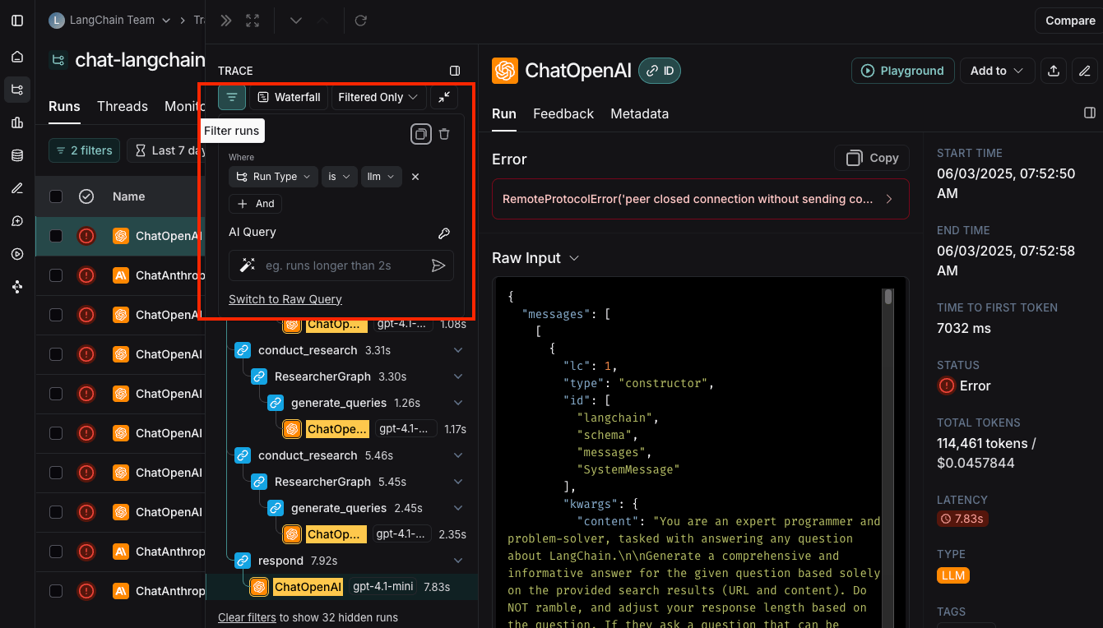Open the Home icon in sidebar

point(17,57)
